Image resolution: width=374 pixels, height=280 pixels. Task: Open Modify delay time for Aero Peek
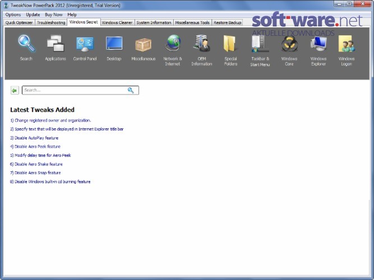pos(40,155)
